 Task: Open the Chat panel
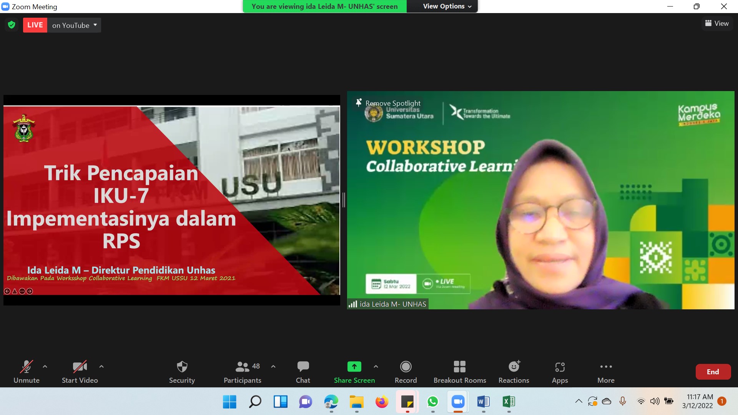303,372
